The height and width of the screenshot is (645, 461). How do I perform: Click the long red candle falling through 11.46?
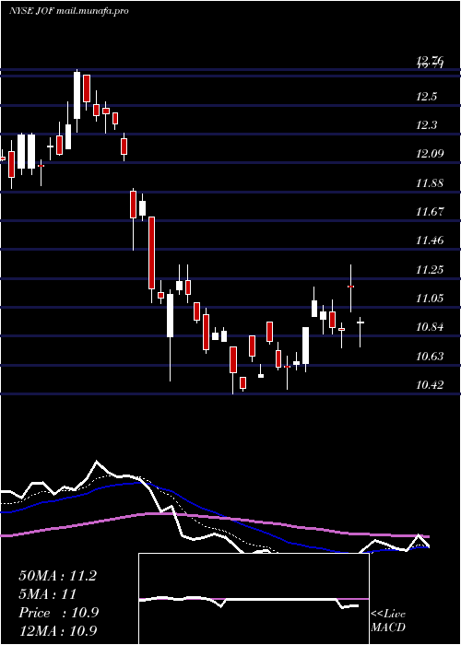pyautogui.click(x=151, y=253)
